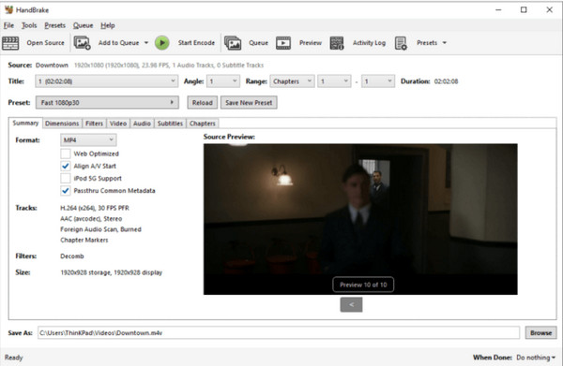
Task: Click the Presets document-gear icon
Action: 401,43
